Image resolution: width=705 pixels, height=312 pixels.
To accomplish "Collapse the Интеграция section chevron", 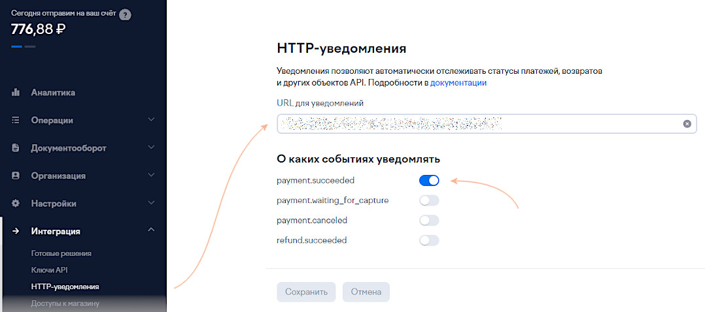I will click(151, 231).
